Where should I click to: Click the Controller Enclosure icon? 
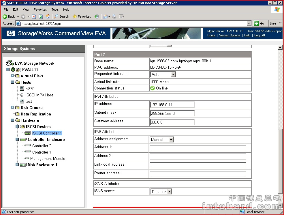(23, 139)
